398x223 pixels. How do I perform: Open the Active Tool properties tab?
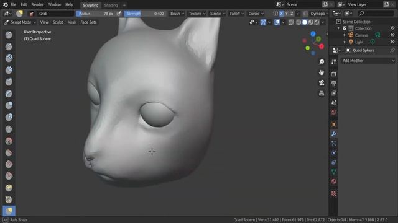pyautogui.click(x=334, y=62)
